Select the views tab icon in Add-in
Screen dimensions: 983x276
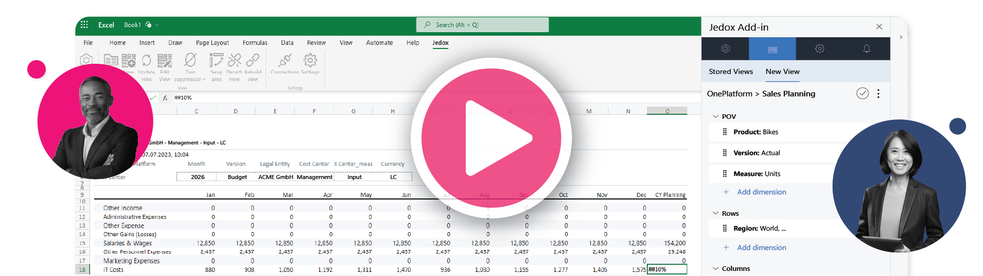point(773,49)
